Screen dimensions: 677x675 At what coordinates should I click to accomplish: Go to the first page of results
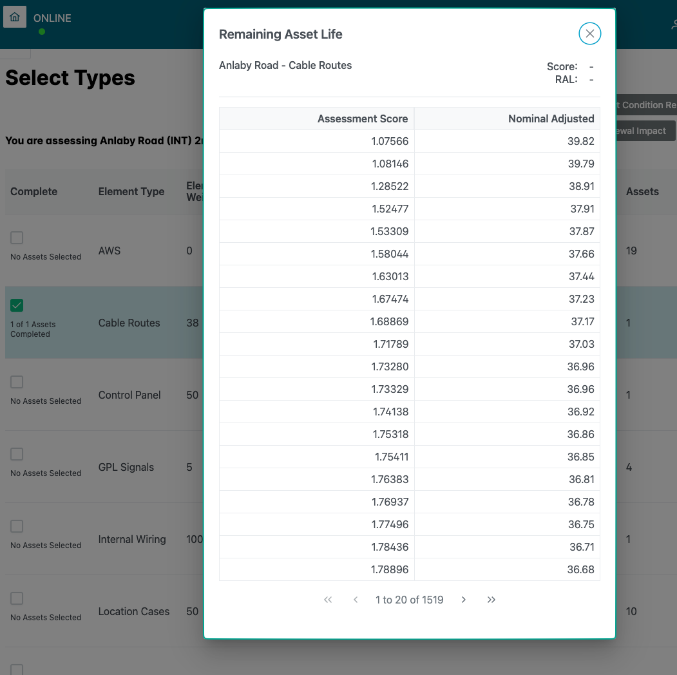(x=328, y=600)
